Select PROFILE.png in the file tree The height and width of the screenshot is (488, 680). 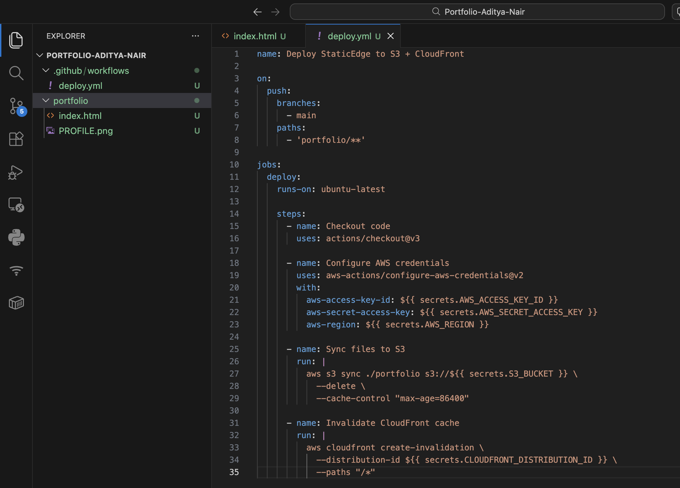[85, 131]
